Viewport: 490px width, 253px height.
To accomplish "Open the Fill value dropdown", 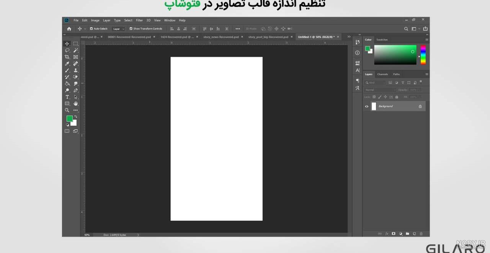I will click(x=420, y=97).
